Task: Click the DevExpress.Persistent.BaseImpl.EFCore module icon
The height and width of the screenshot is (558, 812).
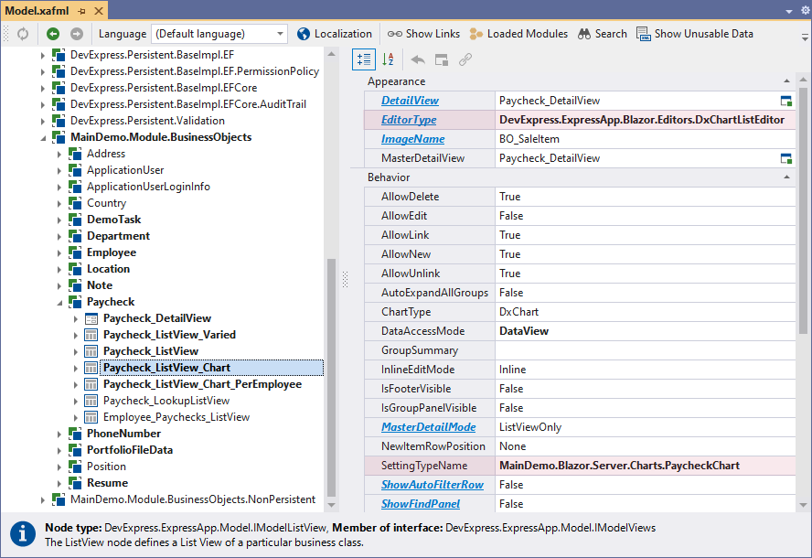Action: coord(59,88)
